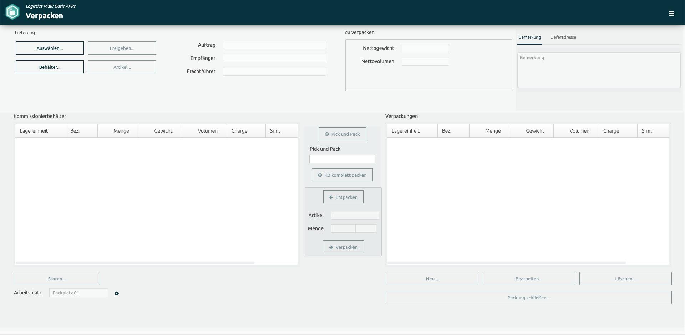
Task: Focus the Artikel field in pack panel
Action: click(355, 215)
